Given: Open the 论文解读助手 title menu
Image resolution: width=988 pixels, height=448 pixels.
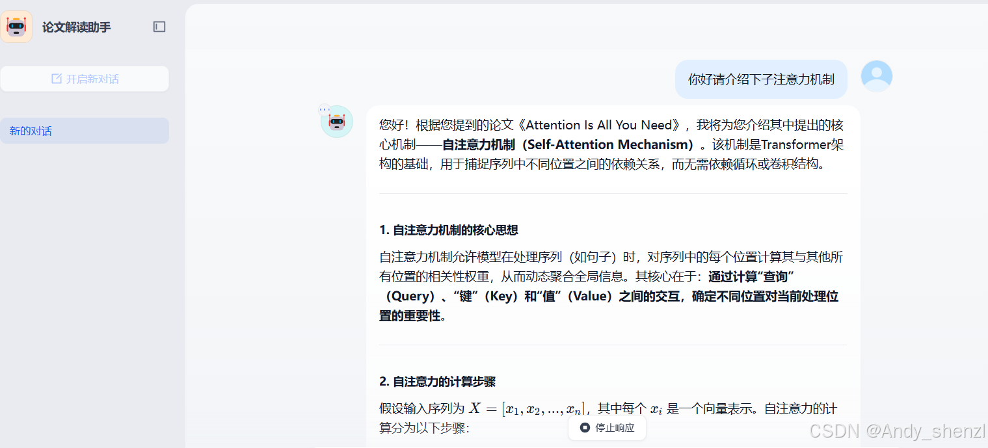Looking at the screenshot, I should 77,27.
